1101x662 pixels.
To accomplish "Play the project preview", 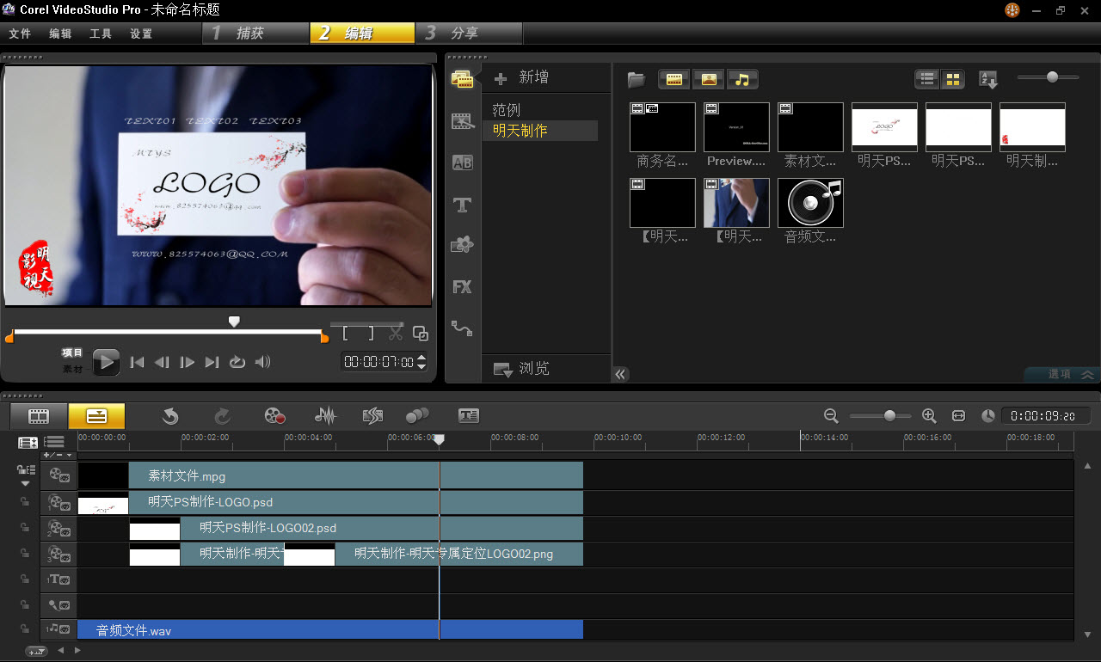I will coord(106,362).
